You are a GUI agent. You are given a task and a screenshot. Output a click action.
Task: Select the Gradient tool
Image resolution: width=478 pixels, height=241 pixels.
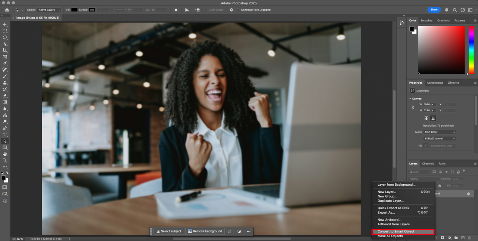point(5,102)
